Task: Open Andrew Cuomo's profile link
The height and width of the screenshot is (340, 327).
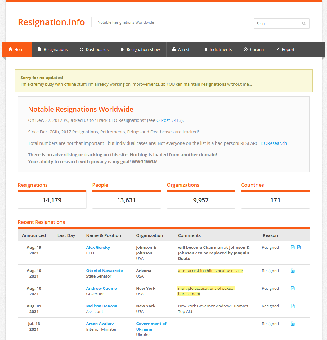Action: [x=101, y=289]
